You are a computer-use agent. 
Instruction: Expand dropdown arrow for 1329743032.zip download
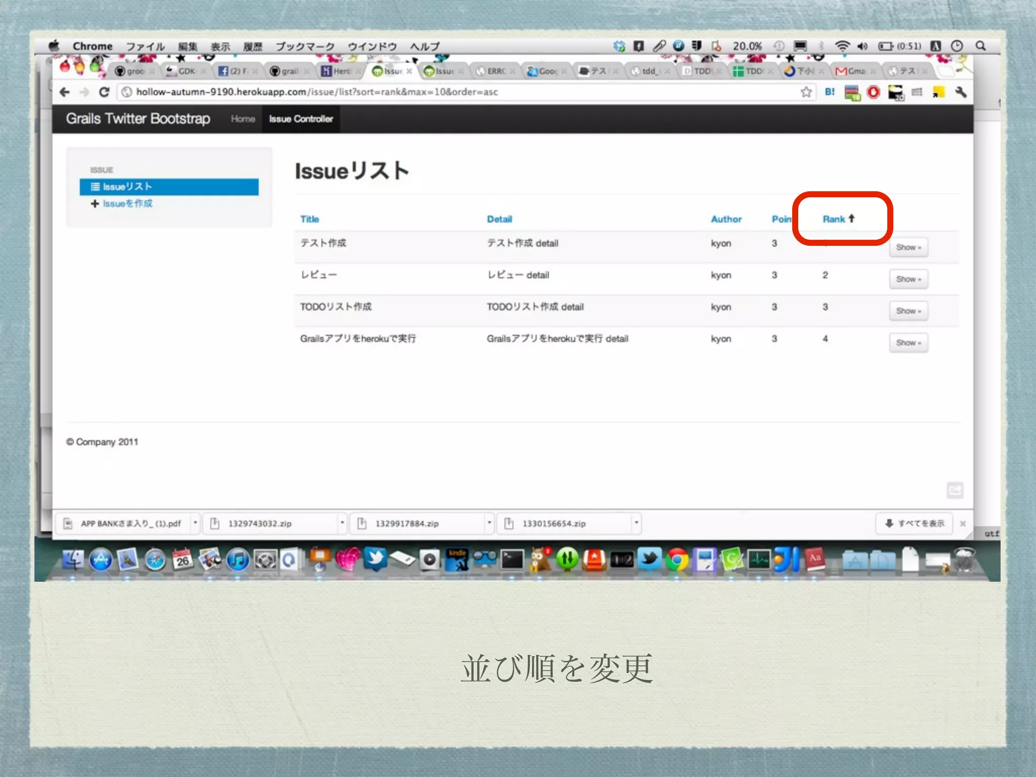point(342,523)
